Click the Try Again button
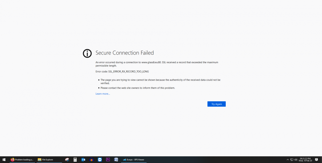 coord(216,104)
